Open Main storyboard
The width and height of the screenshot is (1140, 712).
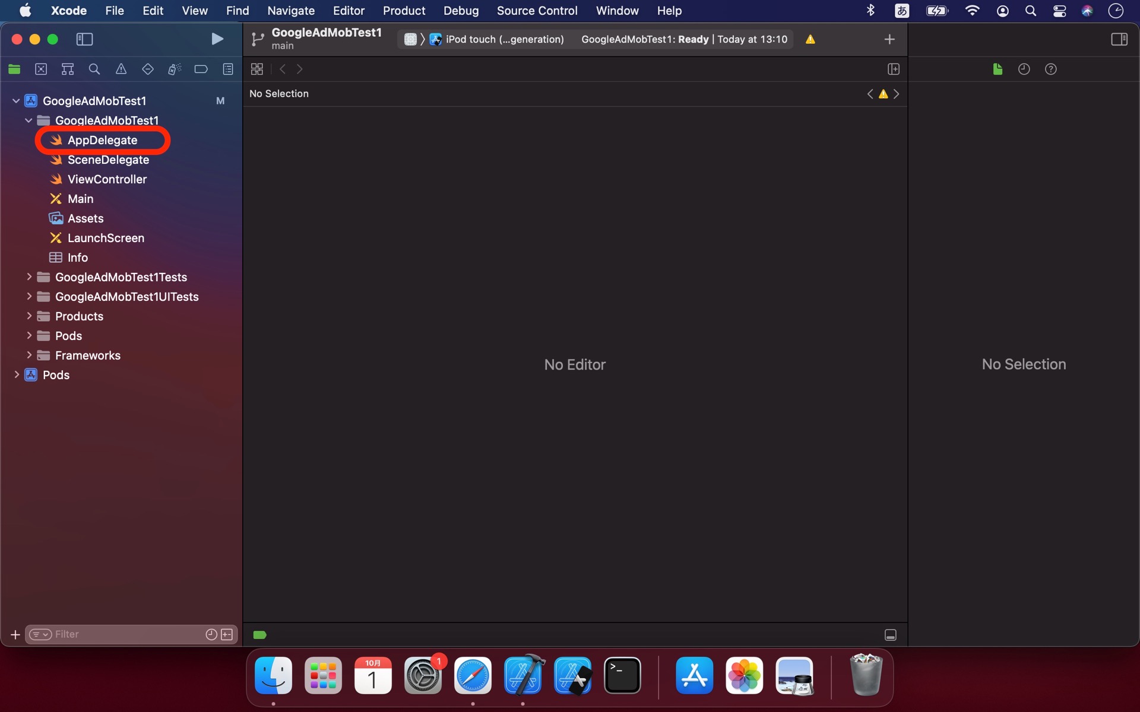[x=80, y=199]
